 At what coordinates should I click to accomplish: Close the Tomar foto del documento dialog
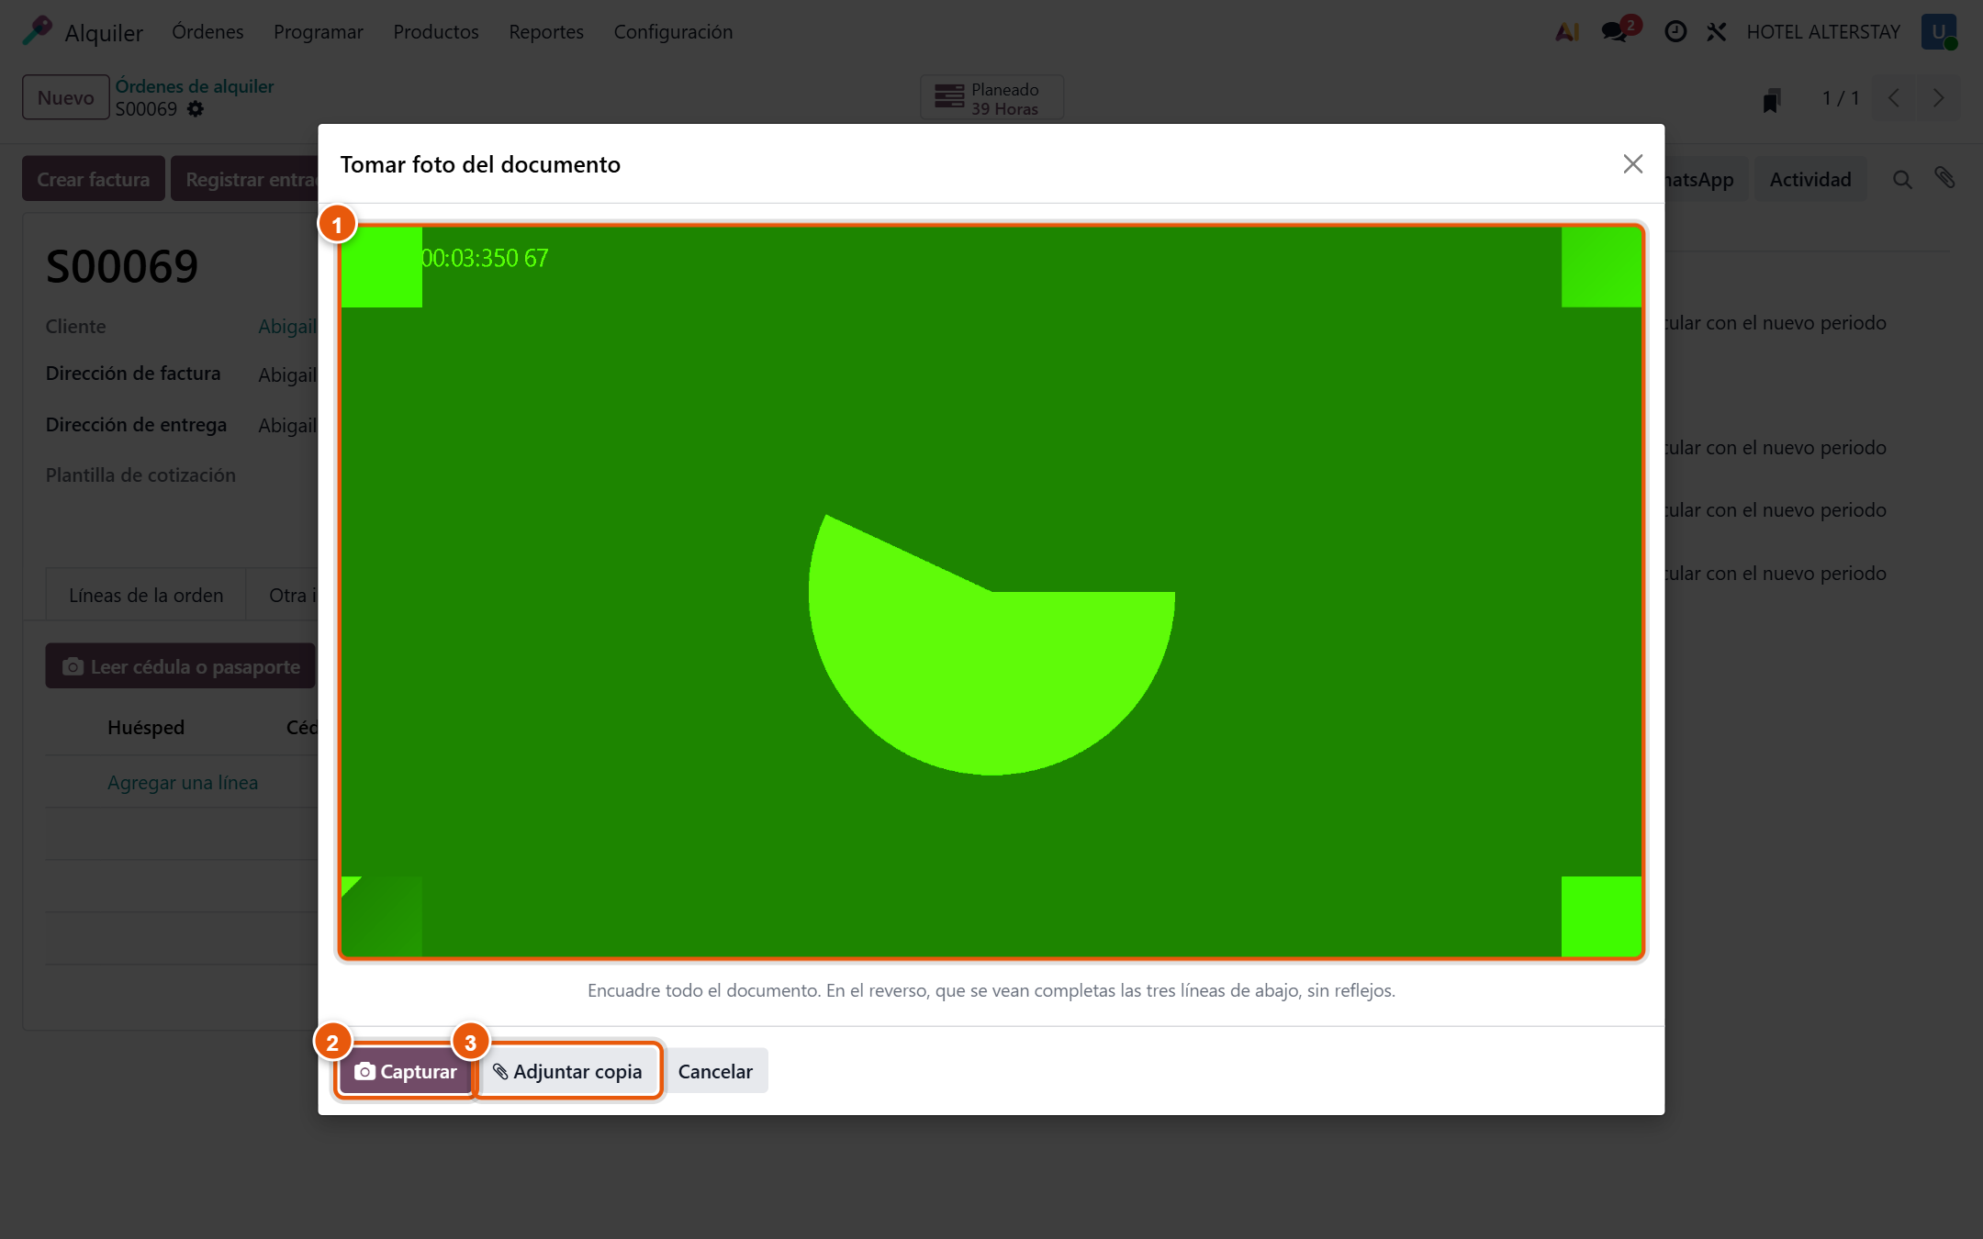[x=1632, y=164]
